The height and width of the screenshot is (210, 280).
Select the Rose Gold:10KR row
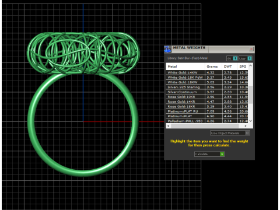pyautogui.click(x=207, y=97)
